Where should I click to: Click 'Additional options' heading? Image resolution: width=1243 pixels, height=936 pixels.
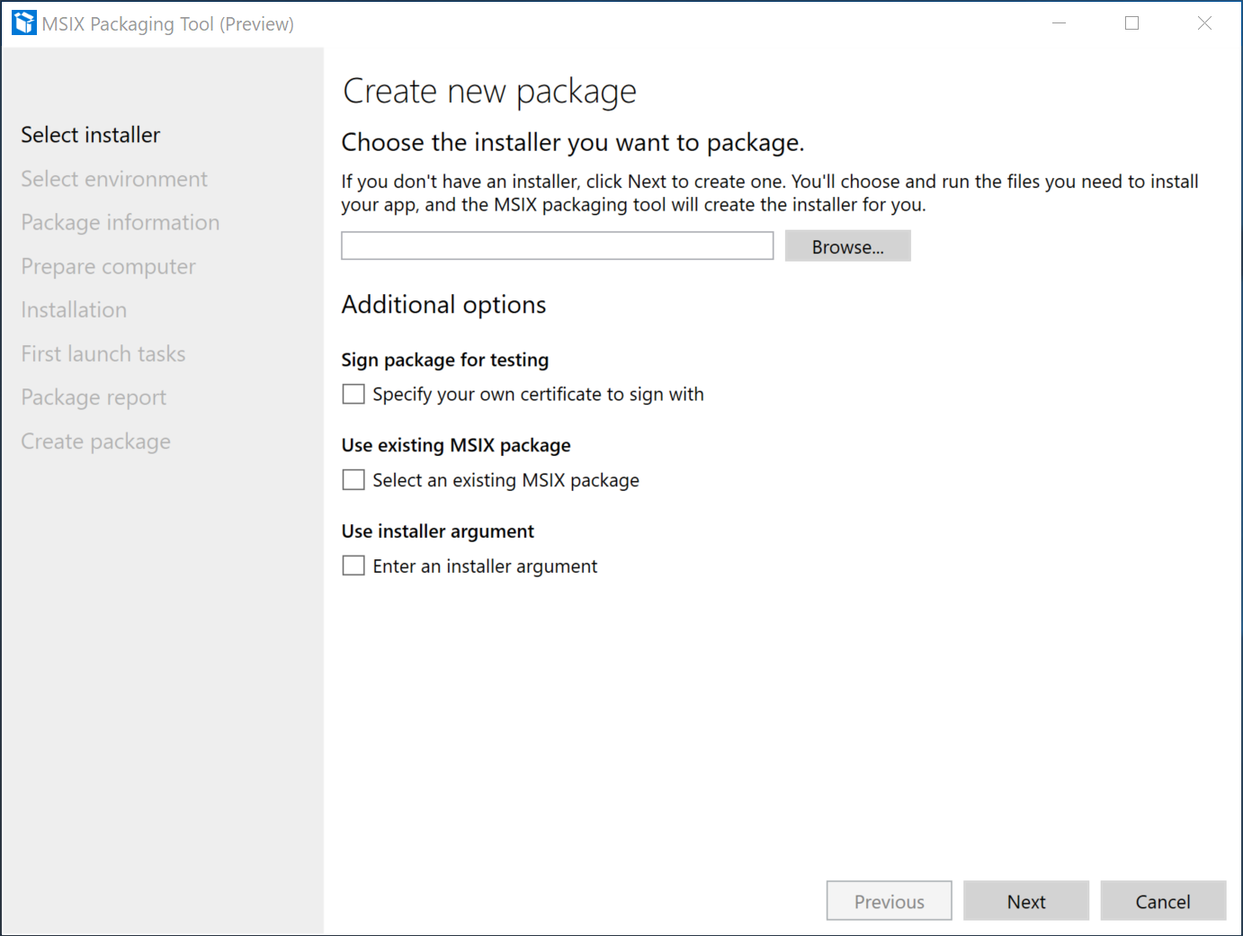(x=444, y=305)
